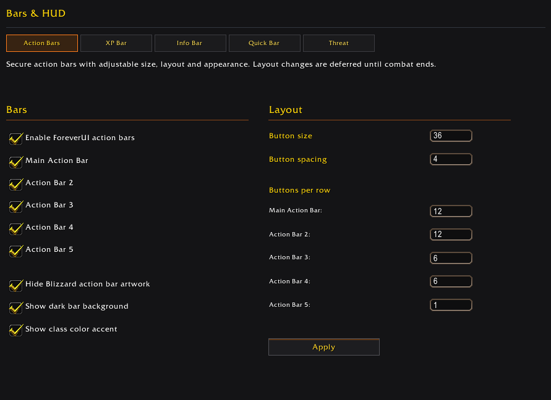The image size is (551, 400).
Task: Click the "Action Bar 4:" layout label
Action: point(289,281)
